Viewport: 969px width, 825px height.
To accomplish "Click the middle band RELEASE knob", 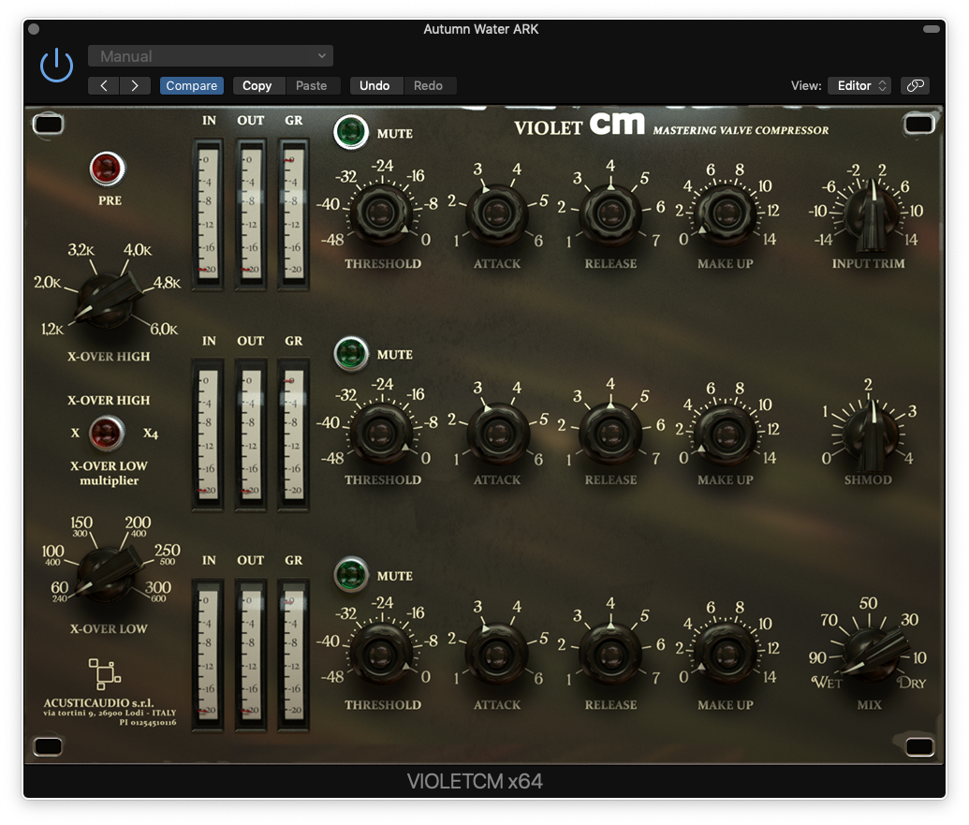I will (x=610, y=434).
